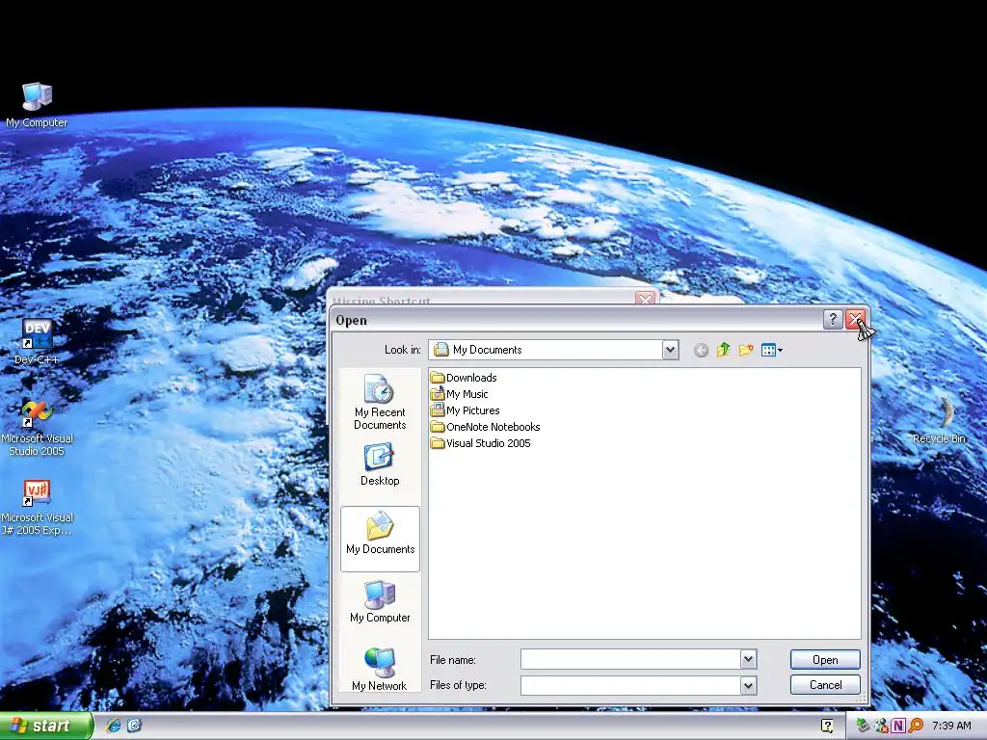This screenshot has height=740, width=987.
Task: Open My Computer desktop icon
Action: tap(37, 104)
